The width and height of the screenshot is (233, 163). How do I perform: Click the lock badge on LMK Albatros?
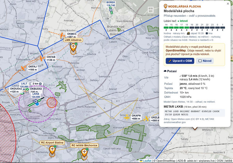point(71,44)
